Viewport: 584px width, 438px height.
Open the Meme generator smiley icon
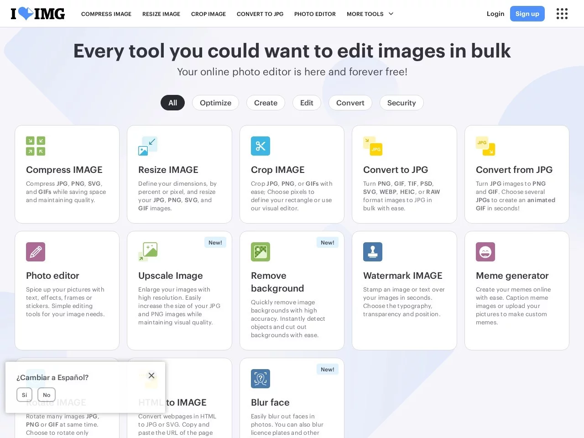pyautogui.click(x=485, y=252)
